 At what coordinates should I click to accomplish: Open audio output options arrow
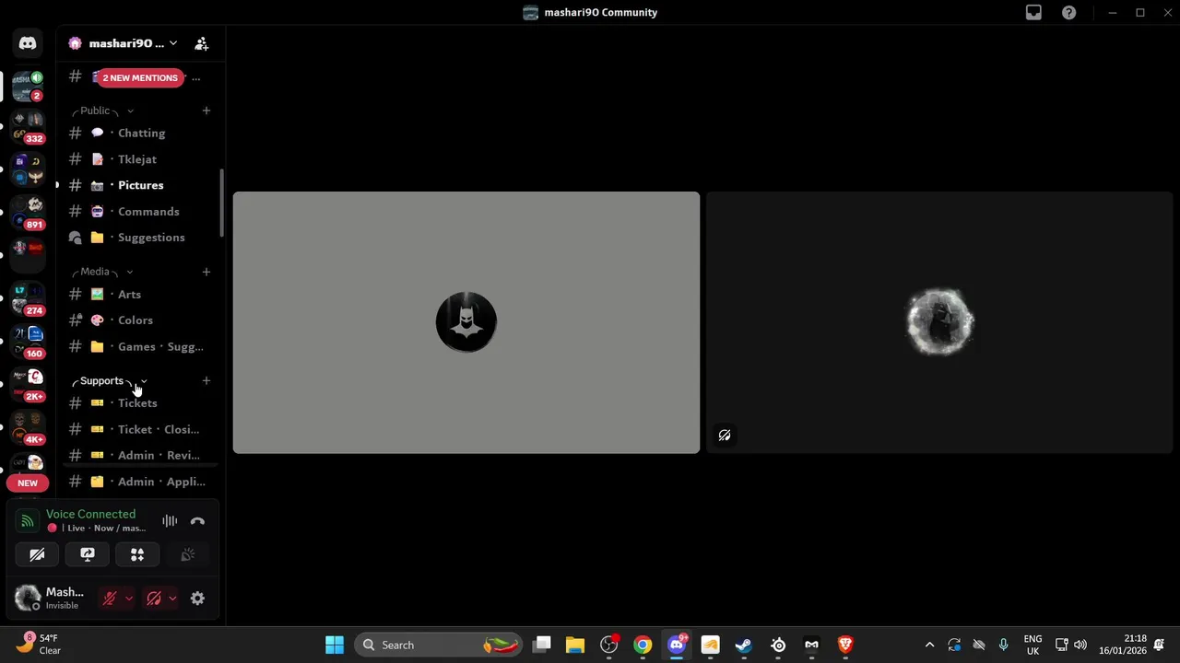172,599
